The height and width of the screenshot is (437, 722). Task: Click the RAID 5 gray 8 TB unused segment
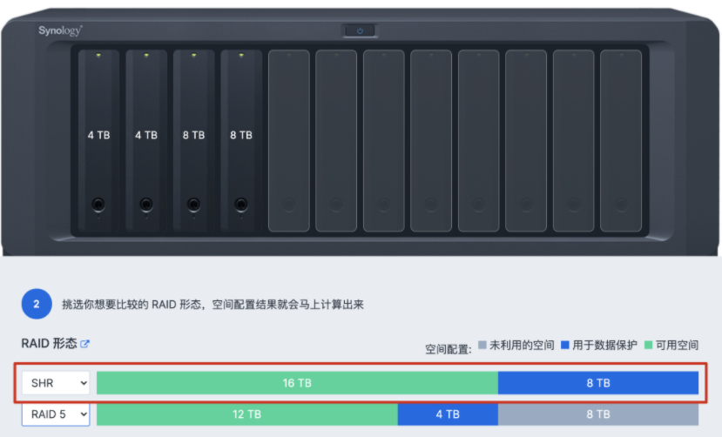tap(598, 414)
